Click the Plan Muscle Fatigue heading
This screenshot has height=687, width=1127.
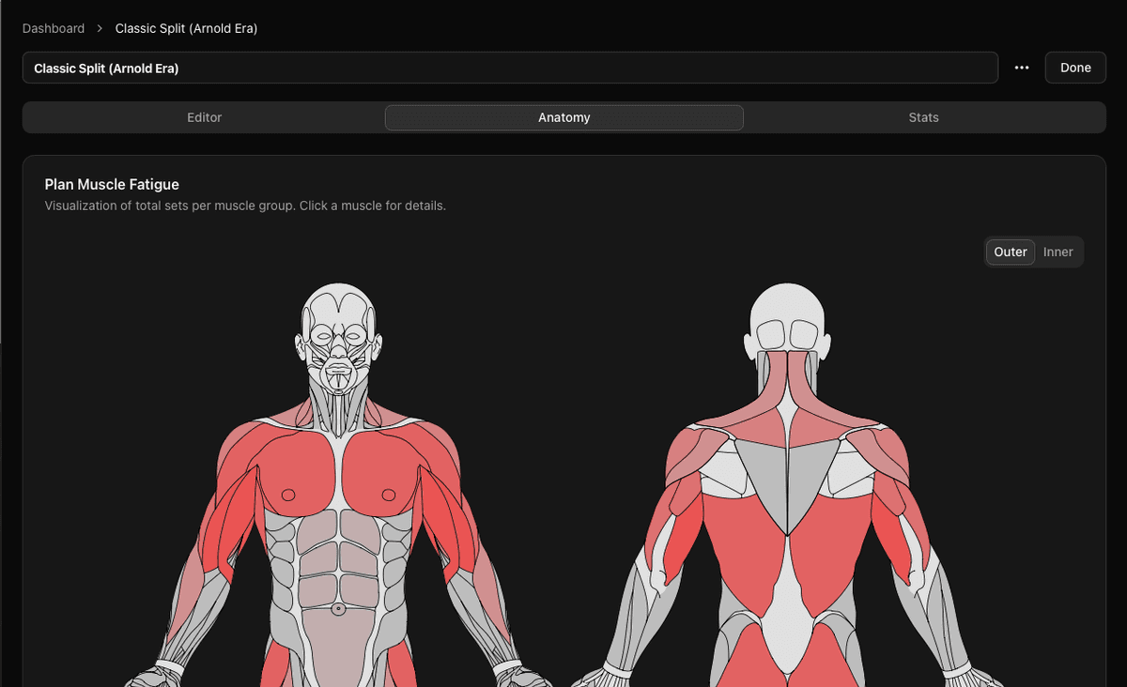[112, 184]
